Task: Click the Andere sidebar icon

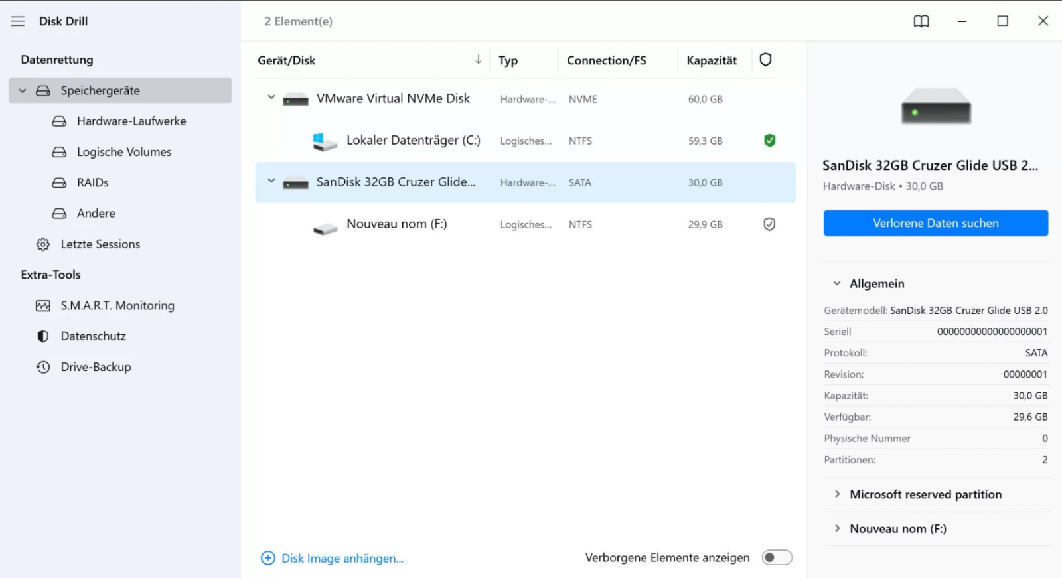Action: click(x=59, y=213)
